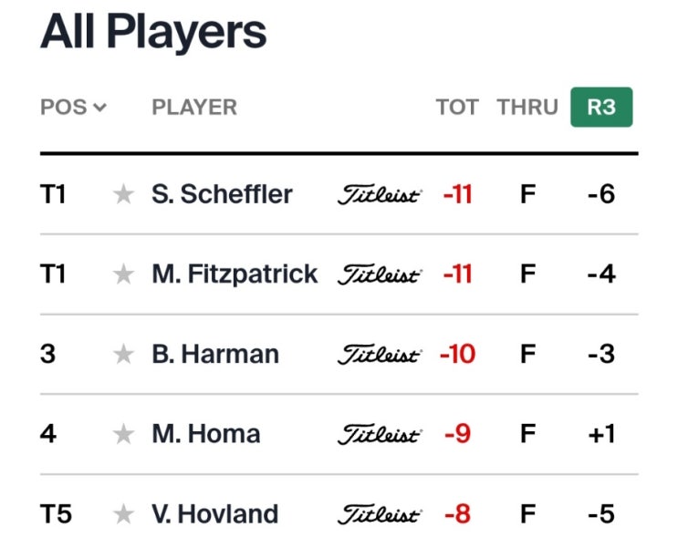Mark B. Harman as favorite
Viewport: 678px width, 548px height.
point(124,355)
